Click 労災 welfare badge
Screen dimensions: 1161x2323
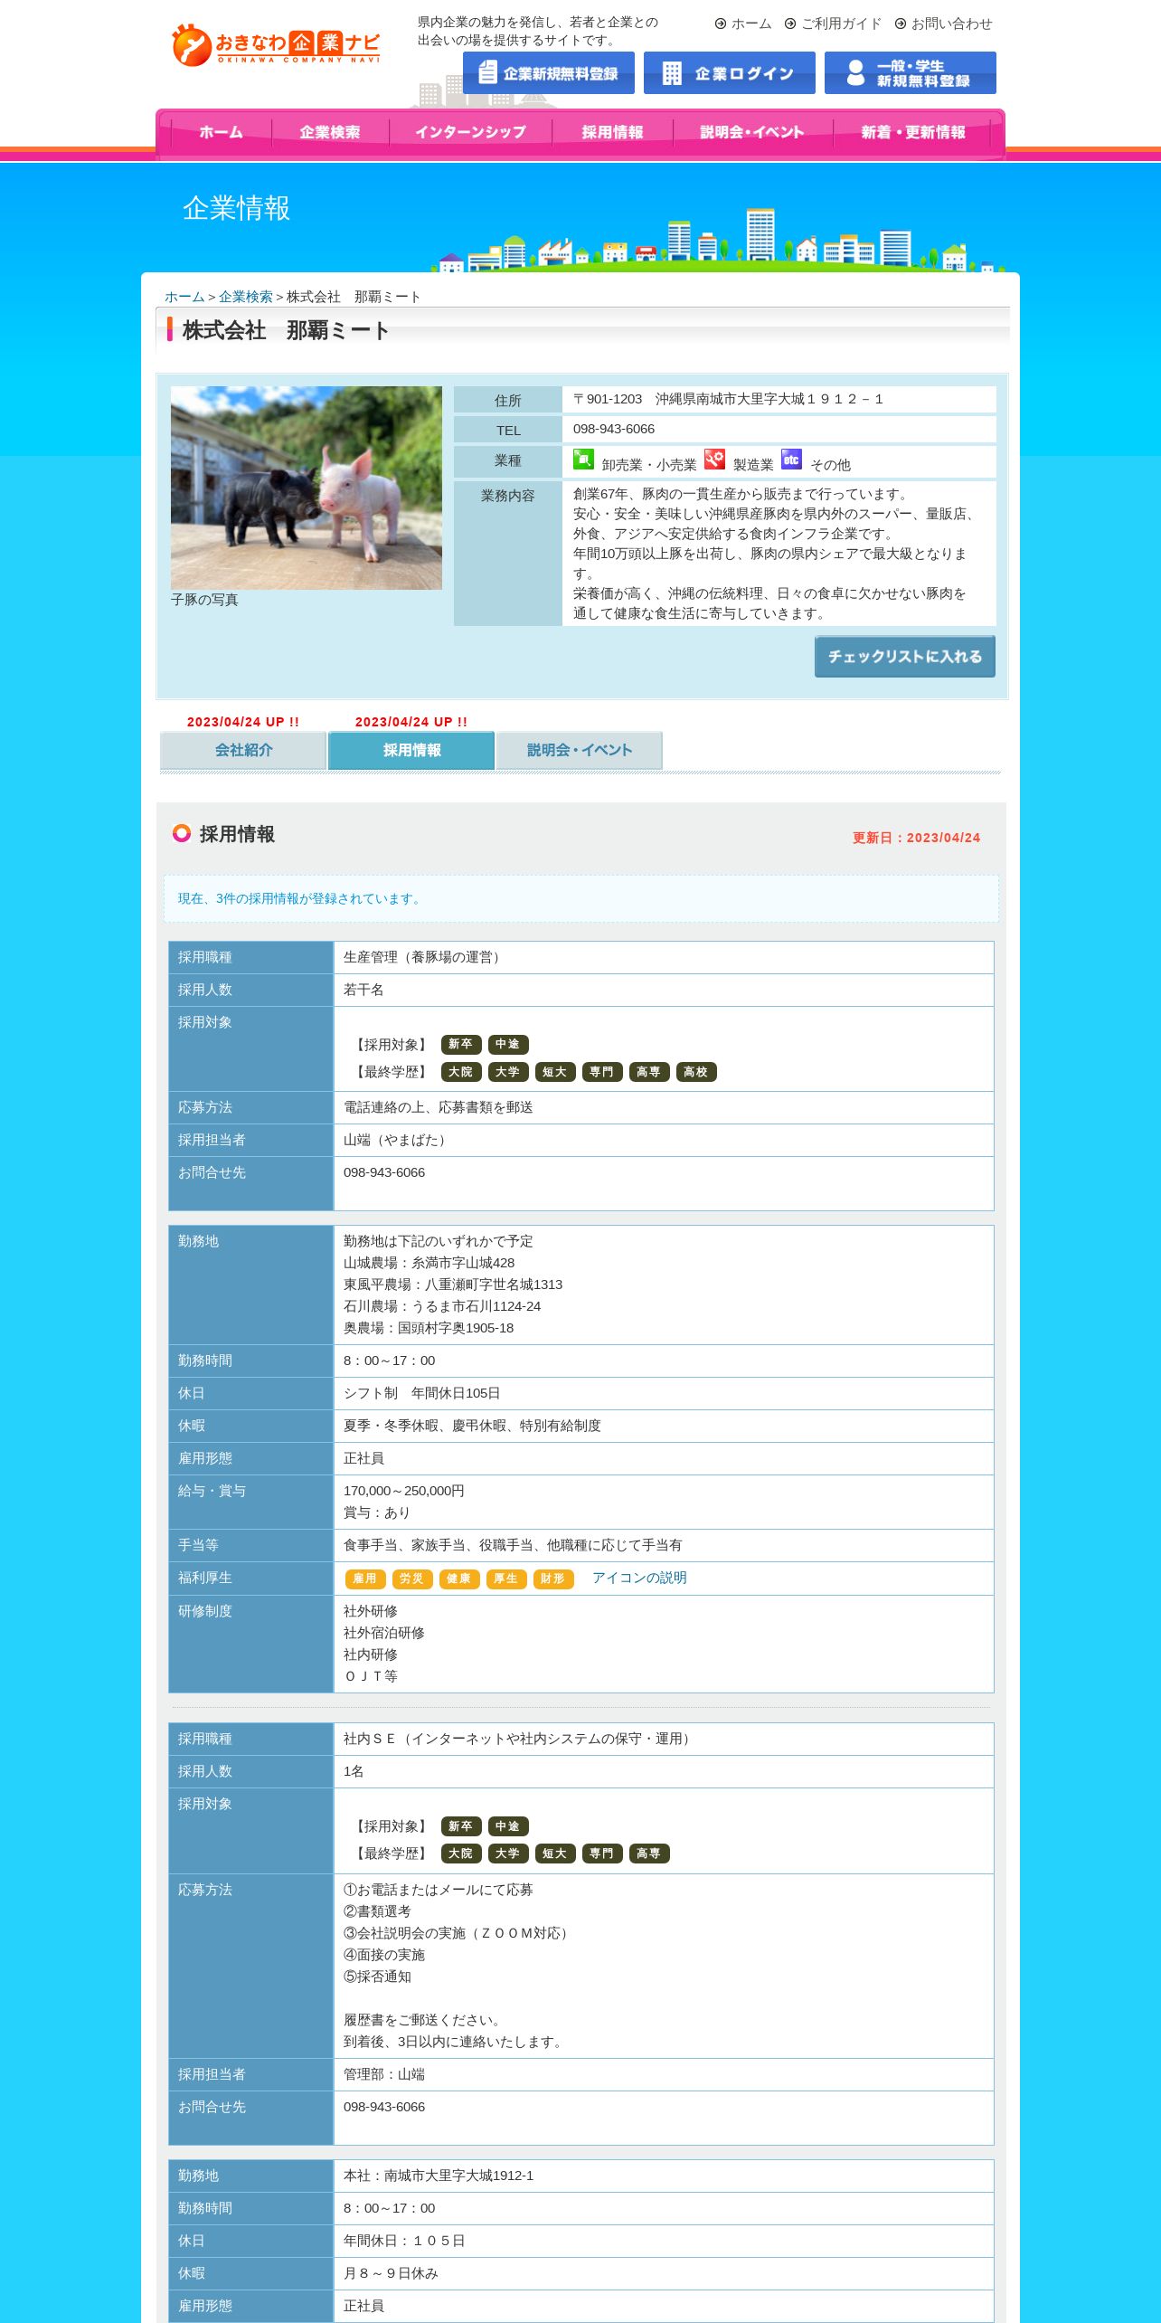click(x=412, y=1579)
